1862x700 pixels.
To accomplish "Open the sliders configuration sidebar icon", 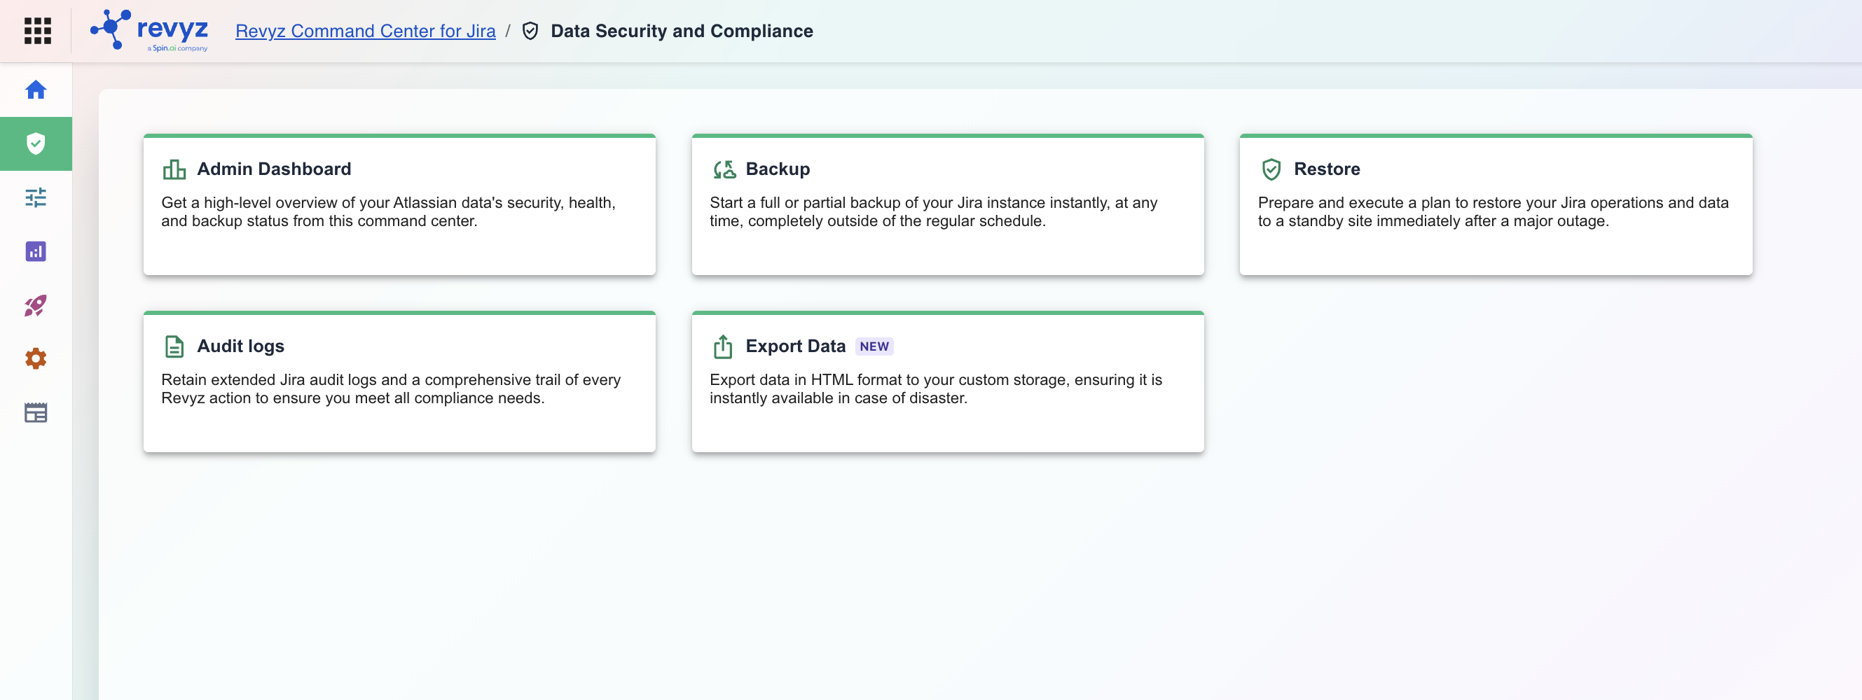I will (36, 197).
